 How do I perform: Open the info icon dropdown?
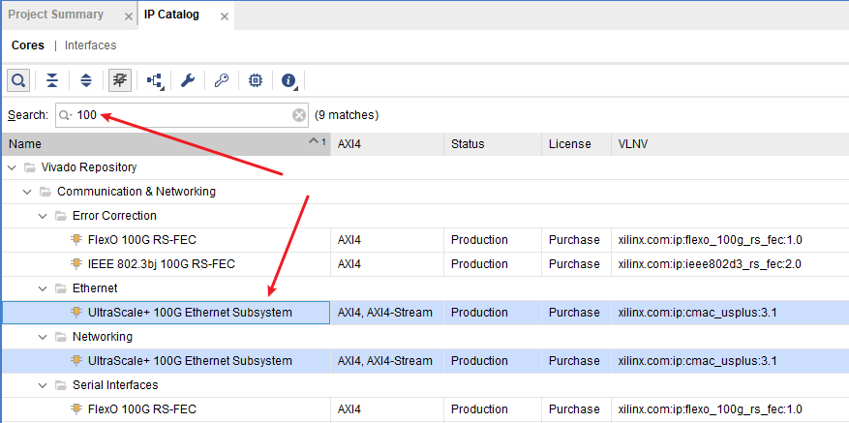coord(288,80)
